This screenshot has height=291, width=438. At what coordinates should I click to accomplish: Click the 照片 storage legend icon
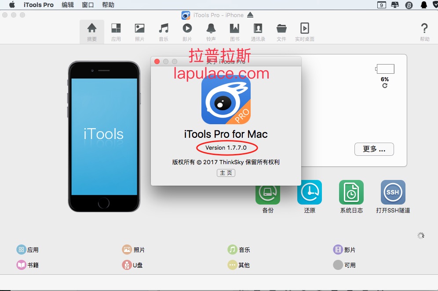(127, 250)
